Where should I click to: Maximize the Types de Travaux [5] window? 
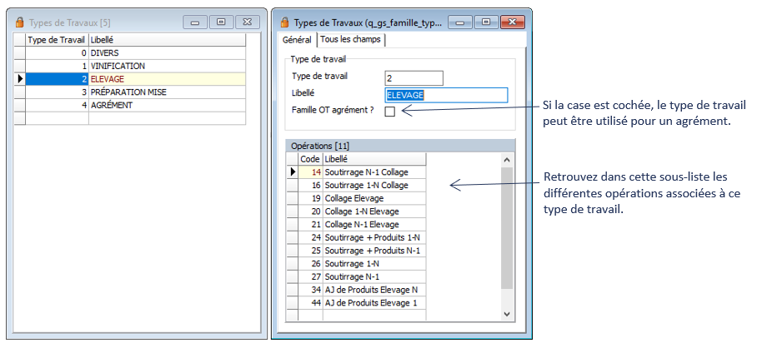point(220,22)
